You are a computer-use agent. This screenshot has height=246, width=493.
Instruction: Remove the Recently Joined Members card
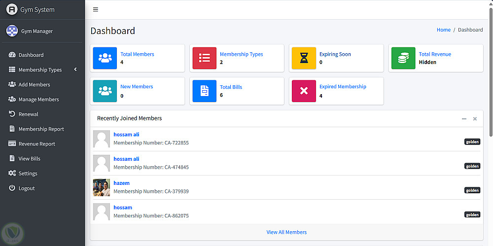475,119
